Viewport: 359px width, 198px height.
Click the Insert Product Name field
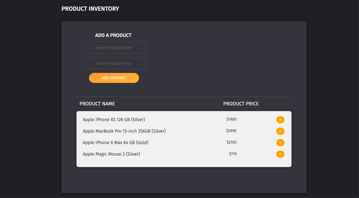pyautogui.click(x=114, y=48)
